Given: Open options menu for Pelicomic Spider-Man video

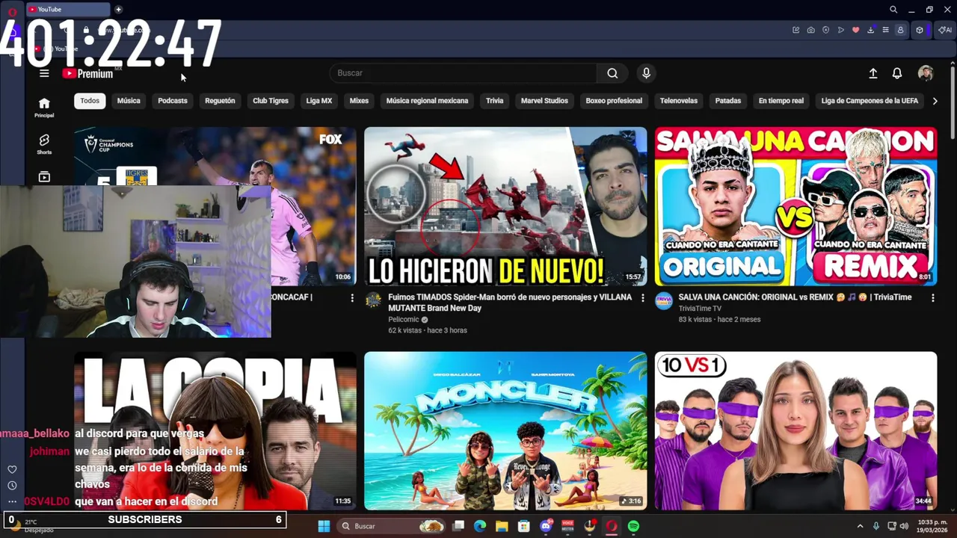Looking at the screenshot, I should pyautogui.click(x=642, y=297).
